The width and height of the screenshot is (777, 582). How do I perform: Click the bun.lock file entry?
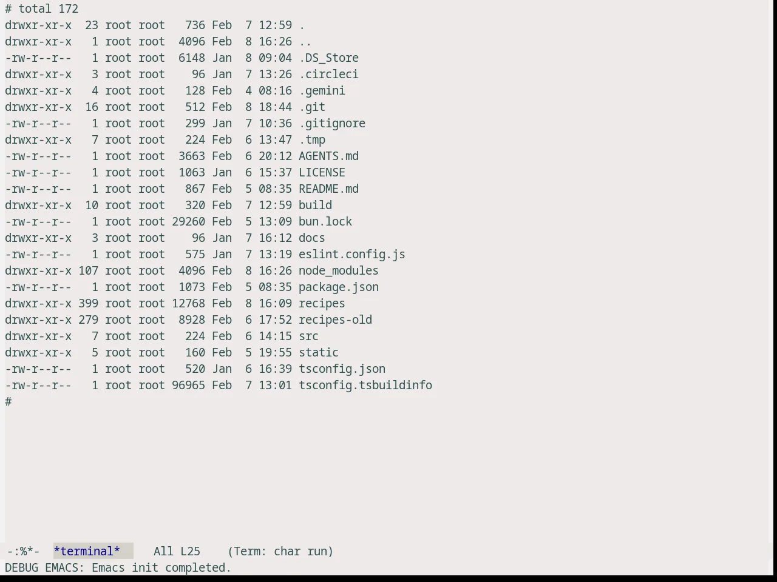325,222
